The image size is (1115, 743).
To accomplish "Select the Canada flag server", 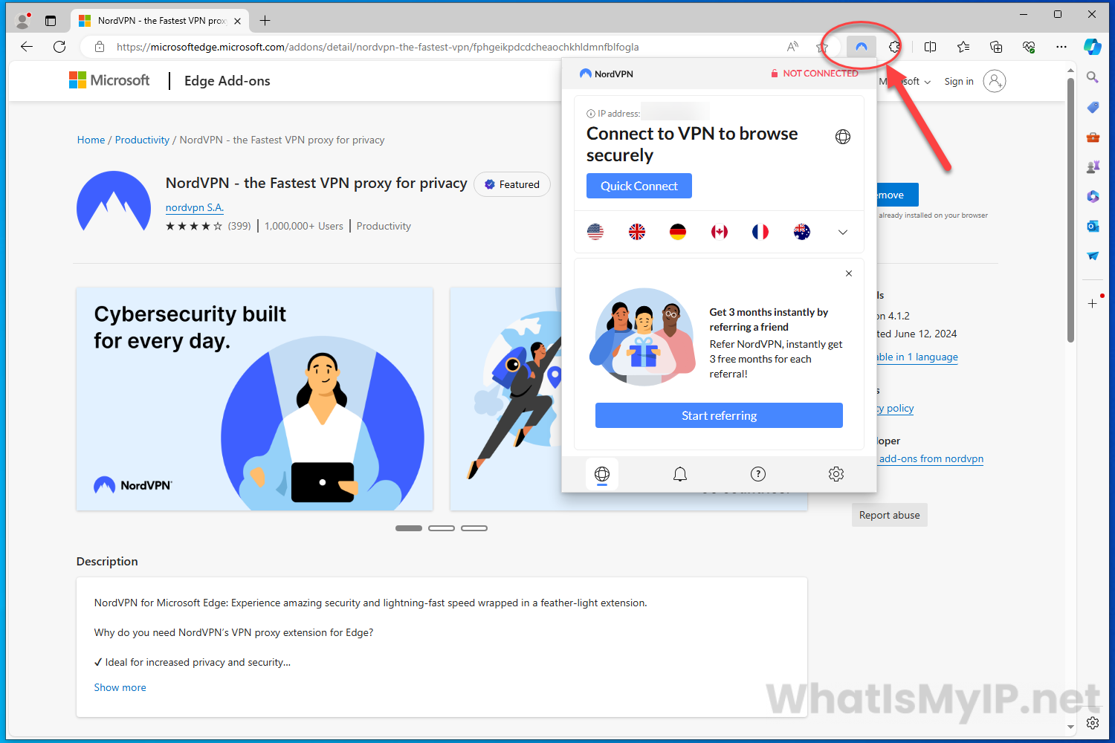I will pyautogui.click(x=720, y=232).
